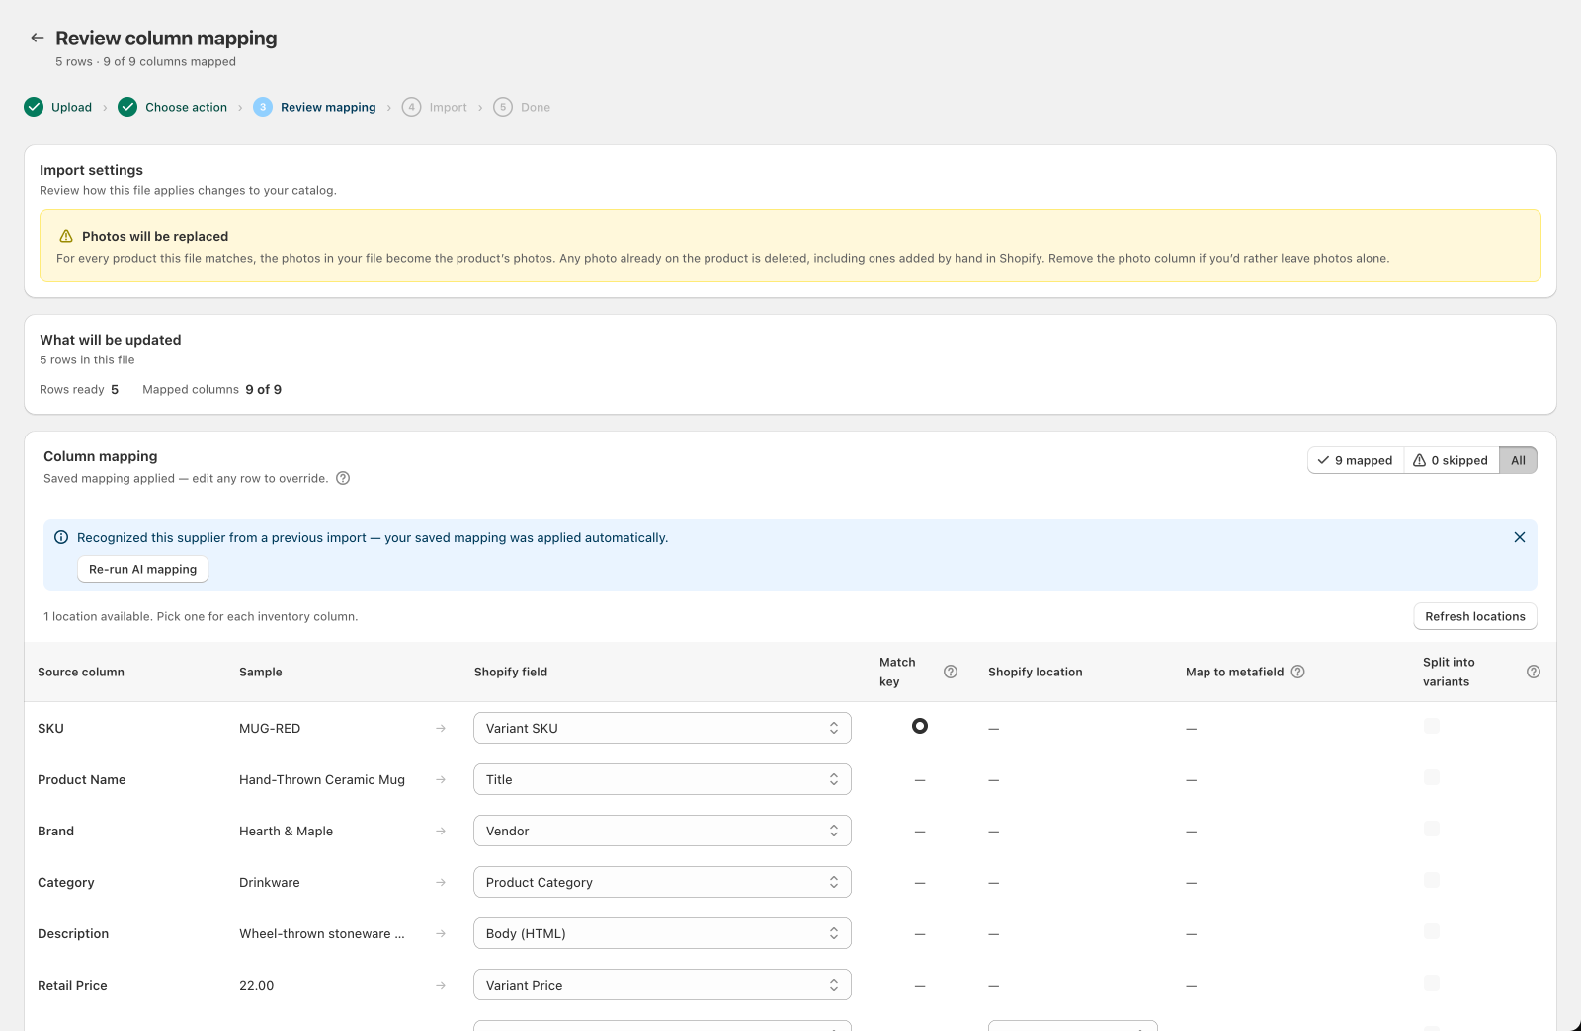Viewport: 1581px width, 1031px height.
Task: Toggle Split into variants checkbox for Product Name
Action: (x=1432, y=777)
